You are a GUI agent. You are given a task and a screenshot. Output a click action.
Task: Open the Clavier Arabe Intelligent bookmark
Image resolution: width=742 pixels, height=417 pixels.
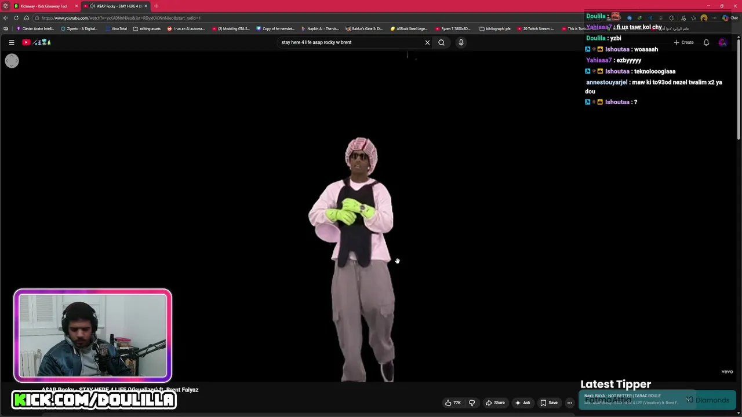[35, 28]
